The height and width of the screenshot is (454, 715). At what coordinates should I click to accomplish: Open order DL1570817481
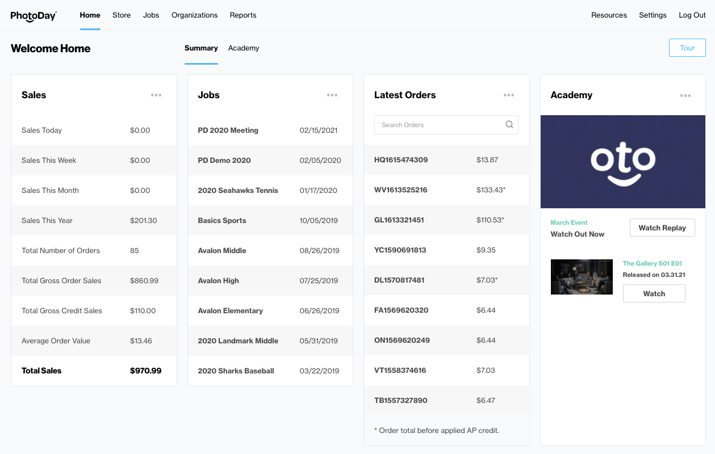pos(399,280)
